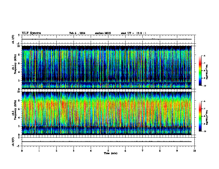219x169 pixels.
Task: Click the "9" time axis tick label
Action: [x=177, y=151]
